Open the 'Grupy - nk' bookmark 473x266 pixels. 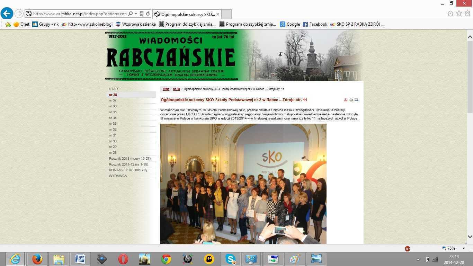coord(45,24)
